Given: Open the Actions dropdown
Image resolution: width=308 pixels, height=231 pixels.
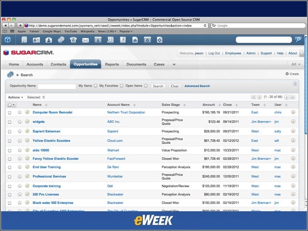Looking at the screenshot, I should tap(15, 97).
